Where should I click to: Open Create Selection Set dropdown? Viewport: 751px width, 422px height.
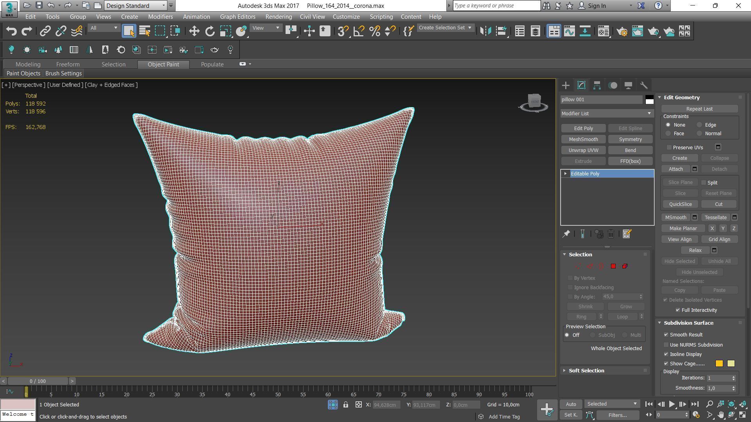tap(445, 28)
